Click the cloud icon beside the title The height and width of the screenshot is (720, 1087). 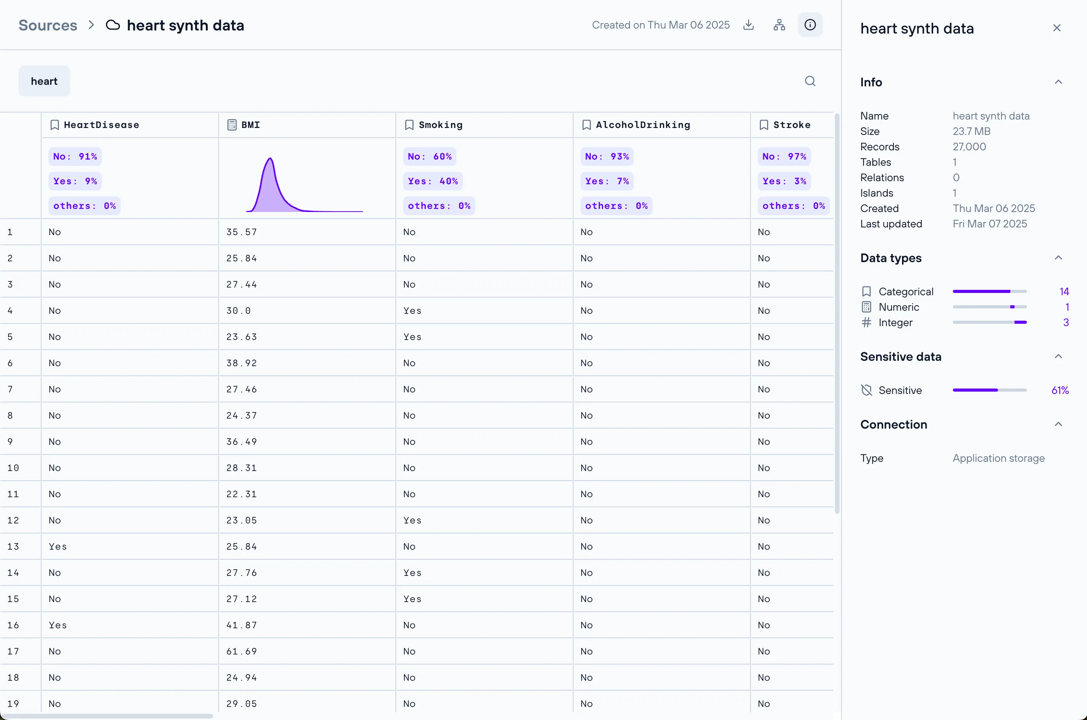113,25
